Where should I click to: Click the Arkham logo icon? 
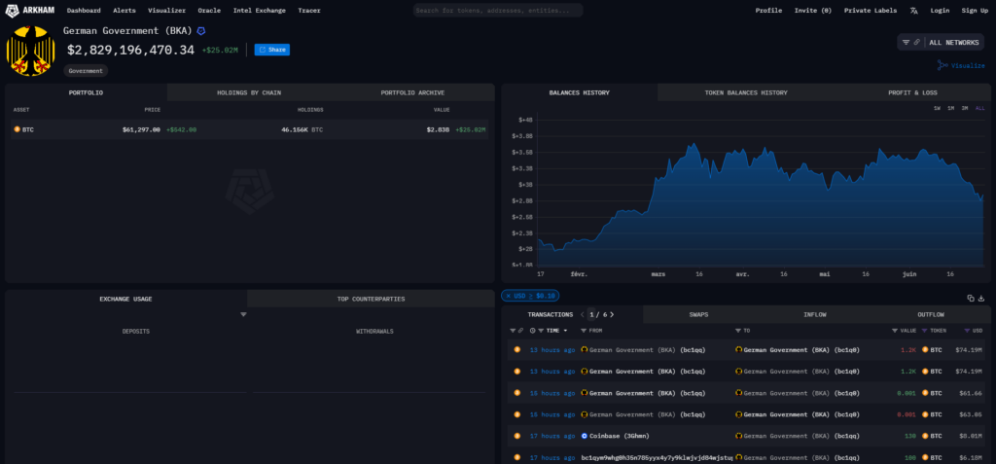[x=14, y=10]
